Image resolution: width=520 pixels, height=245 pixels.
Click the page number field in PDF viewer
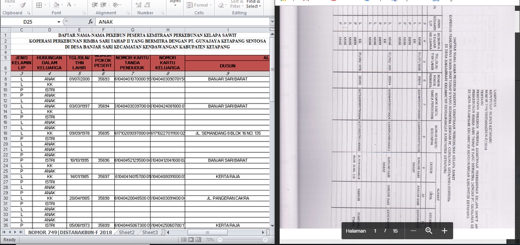coord(375,231)
